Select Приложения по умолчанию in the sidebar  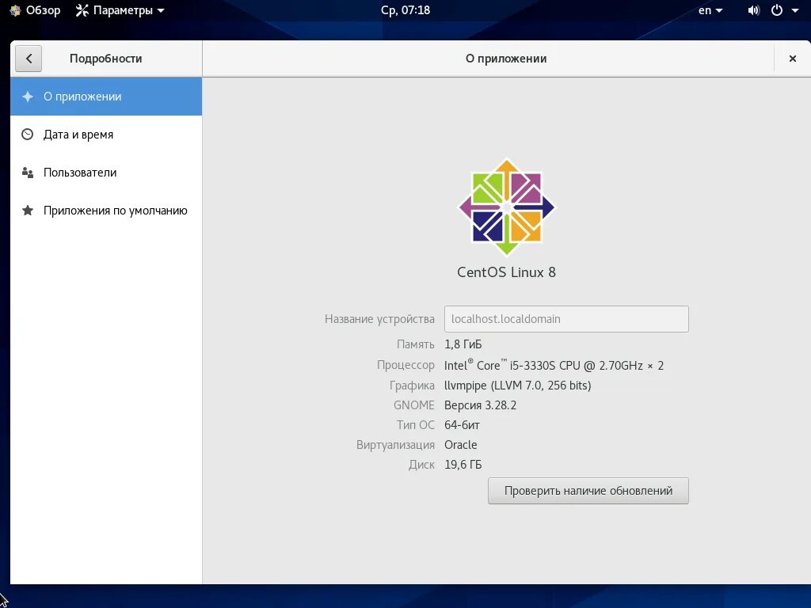(106, 211)
